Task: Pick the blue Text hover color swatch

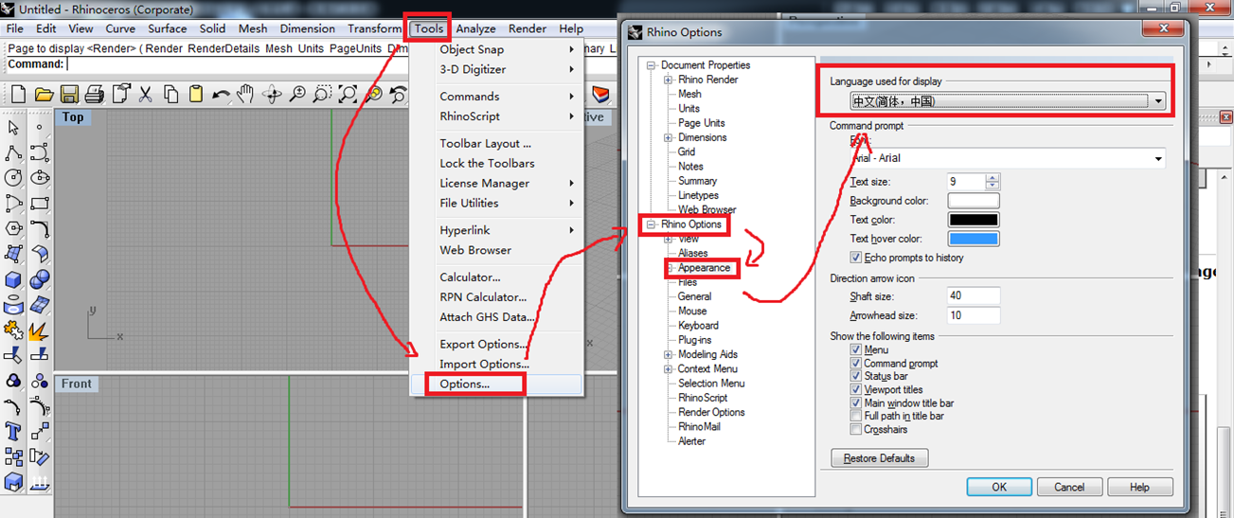Action: point(974,239)
